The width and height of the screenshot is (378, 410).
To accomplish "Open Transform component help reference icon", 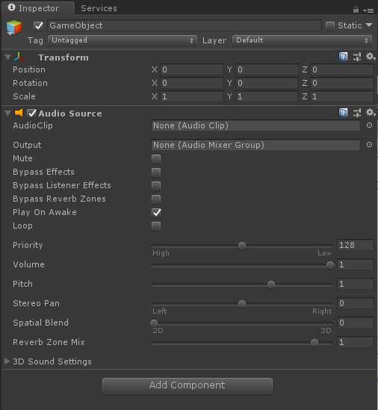I will pyautogui.click(x=343, y=57).
